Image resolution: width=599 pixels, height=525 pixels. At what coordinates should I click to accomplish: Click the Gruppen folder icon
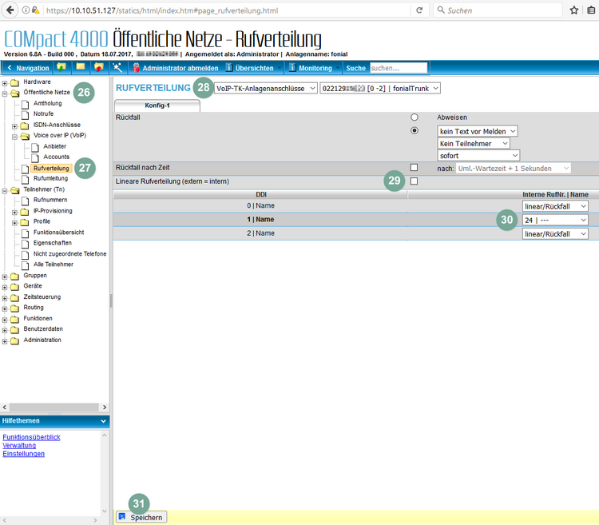pos(15,276)
